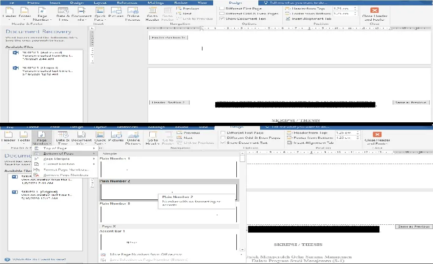The height and width of the screenshot is (264, 433).
Task: Close Header and Footer in upper window
Action: (375, 14)
